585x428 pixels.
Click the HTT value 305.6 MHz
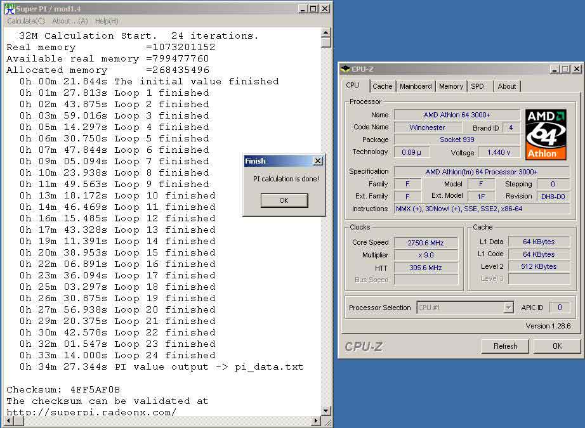pos(426,268)
